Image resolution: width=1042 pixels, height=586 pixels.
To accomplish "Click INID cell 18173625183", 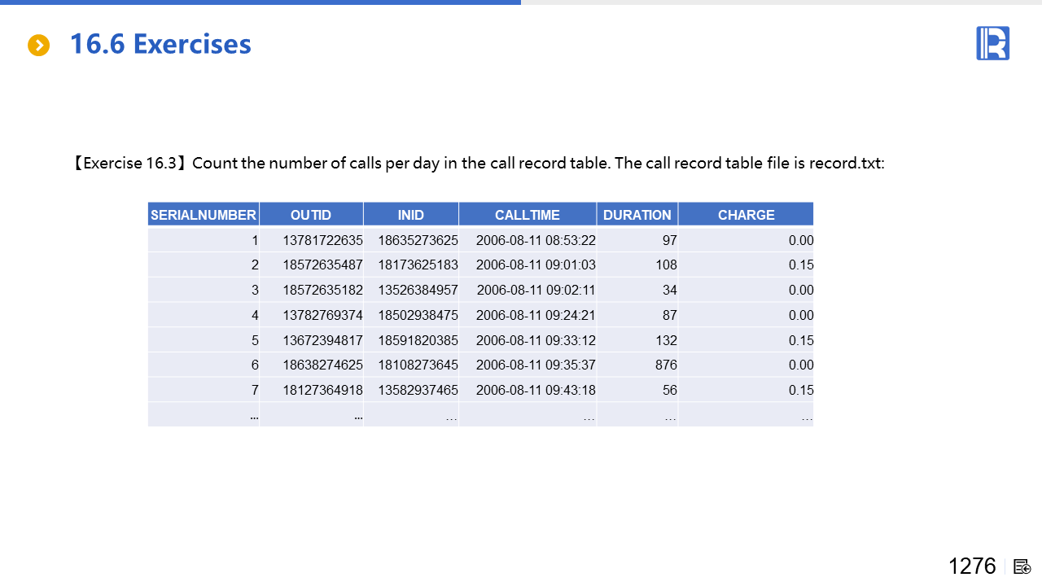I will (x=418, y=265).
